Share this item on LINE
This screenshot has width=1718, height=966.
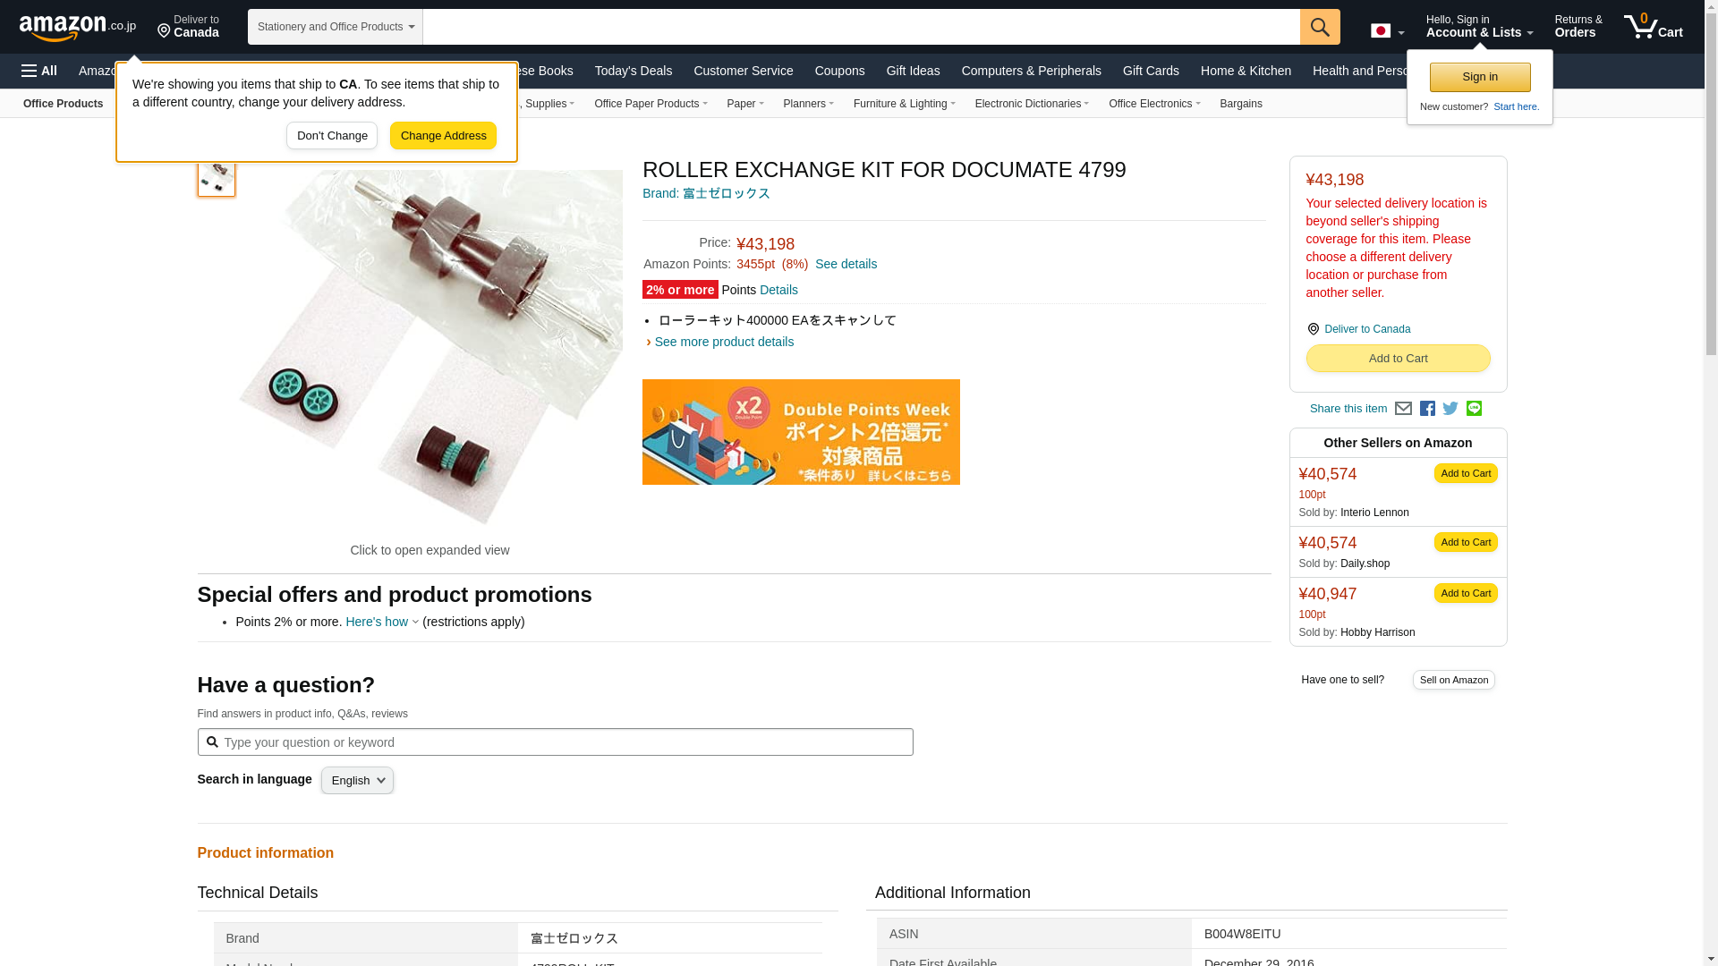(x=1474, y=408)
